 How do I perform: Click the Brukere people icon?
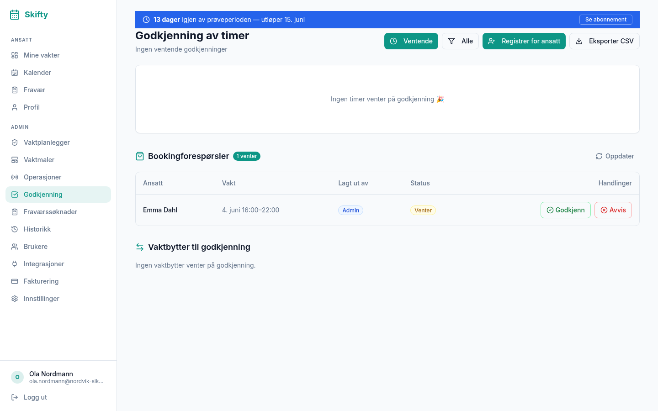15,247
